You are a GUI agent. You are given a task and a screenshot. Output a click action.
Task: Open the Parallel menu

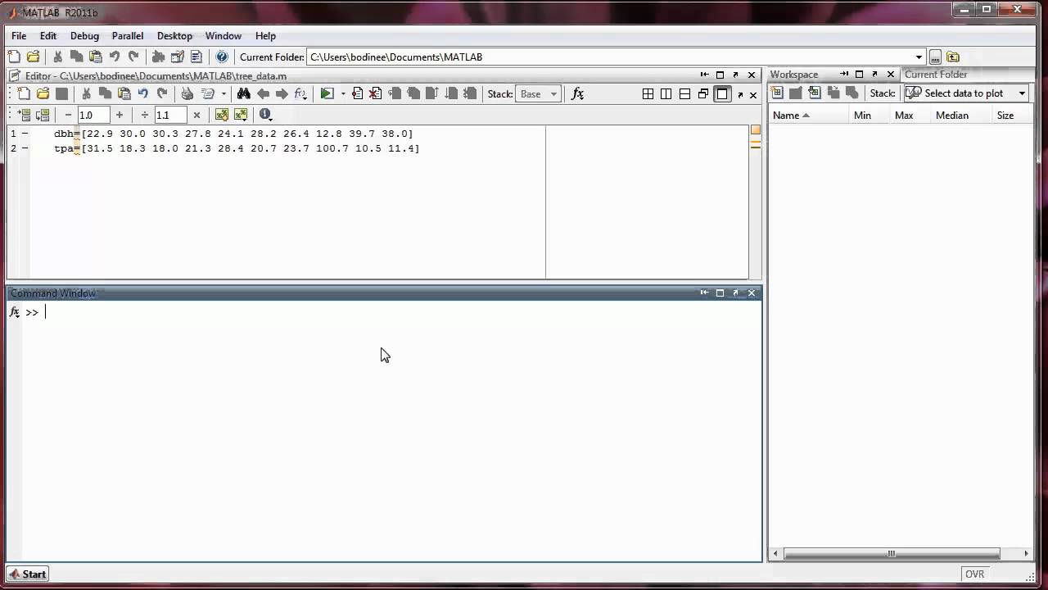click(x=128, y=35)
